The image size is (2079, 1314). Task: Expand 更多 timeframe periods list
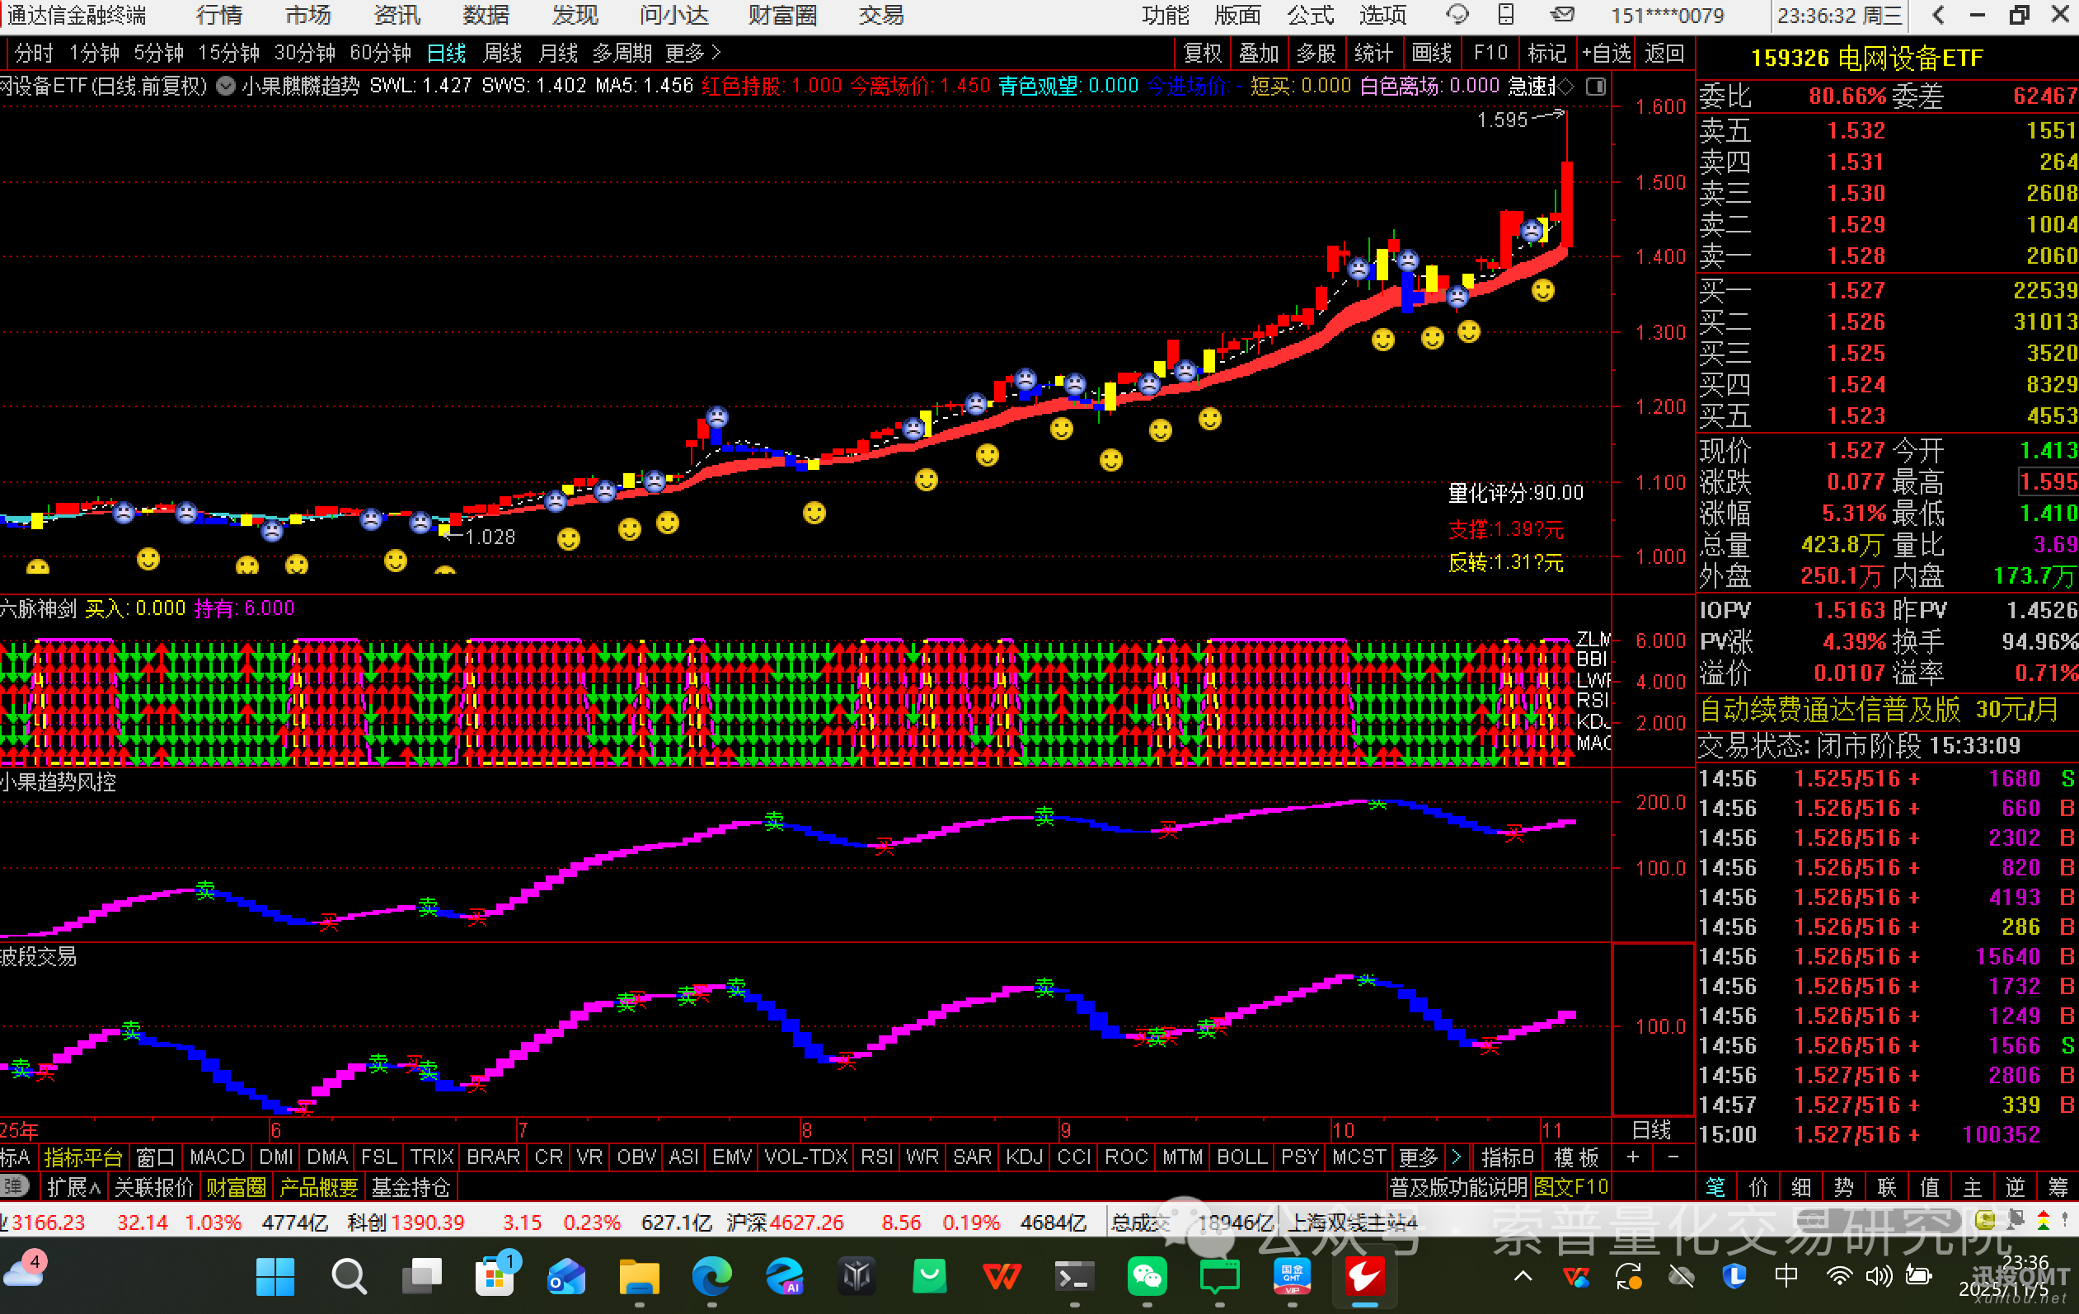pyautogui.click(x=692, y=54)
